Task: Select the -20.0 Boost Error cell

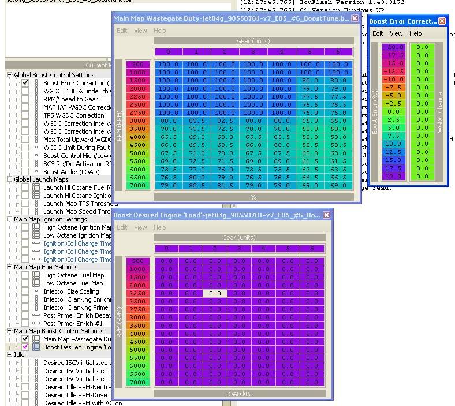Action: 393,47
